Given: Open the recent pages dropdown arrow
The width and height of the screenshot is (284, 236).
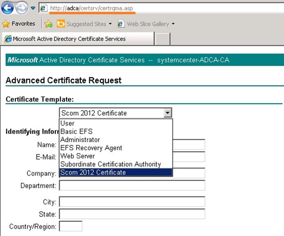Looking at the screenshot, I should click(x=33, y=8).
